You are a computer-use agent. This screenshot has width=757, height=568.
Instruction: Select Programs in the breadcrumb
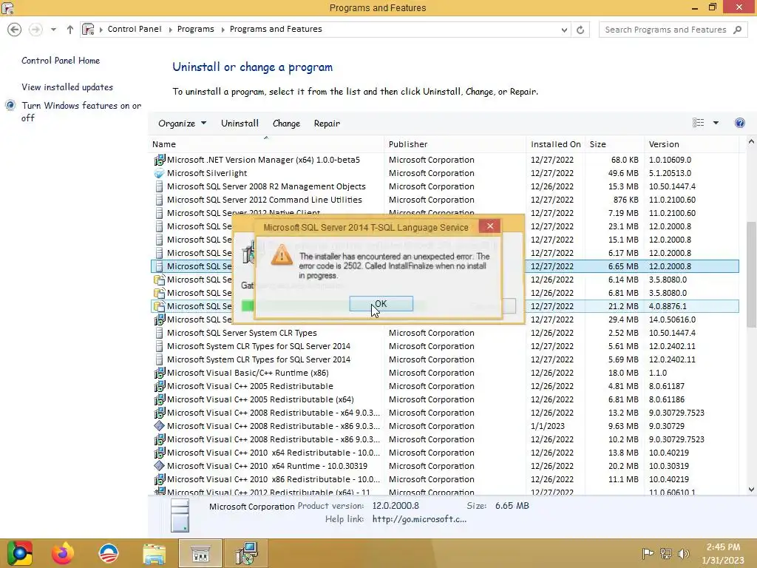195,29
